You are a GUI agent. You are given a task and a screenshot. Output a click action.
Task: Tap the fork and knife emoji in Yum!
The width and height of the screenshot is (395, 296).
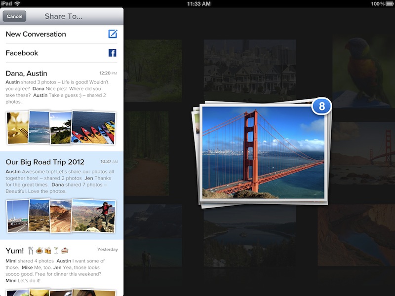coord(32,250)
